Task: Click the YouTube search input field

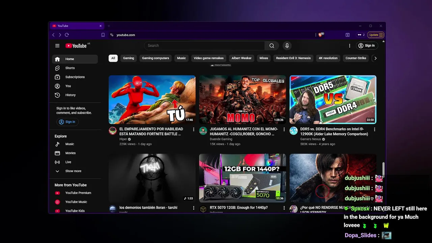Action: click(205, 46)
